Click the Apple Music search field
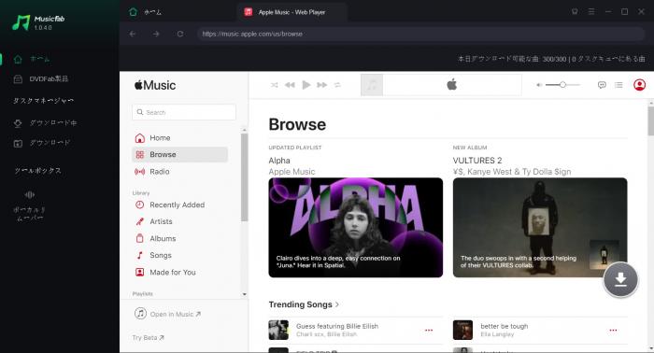Viewport: 654px width, 353px height. tap(184, 112)
